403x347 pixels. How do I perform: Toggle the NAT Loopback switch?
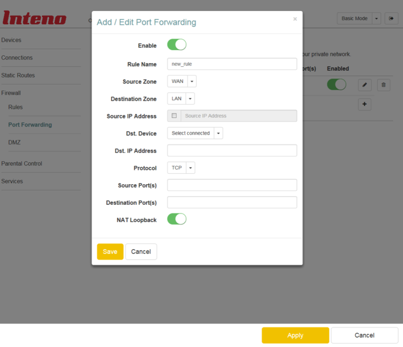(177, 219)
